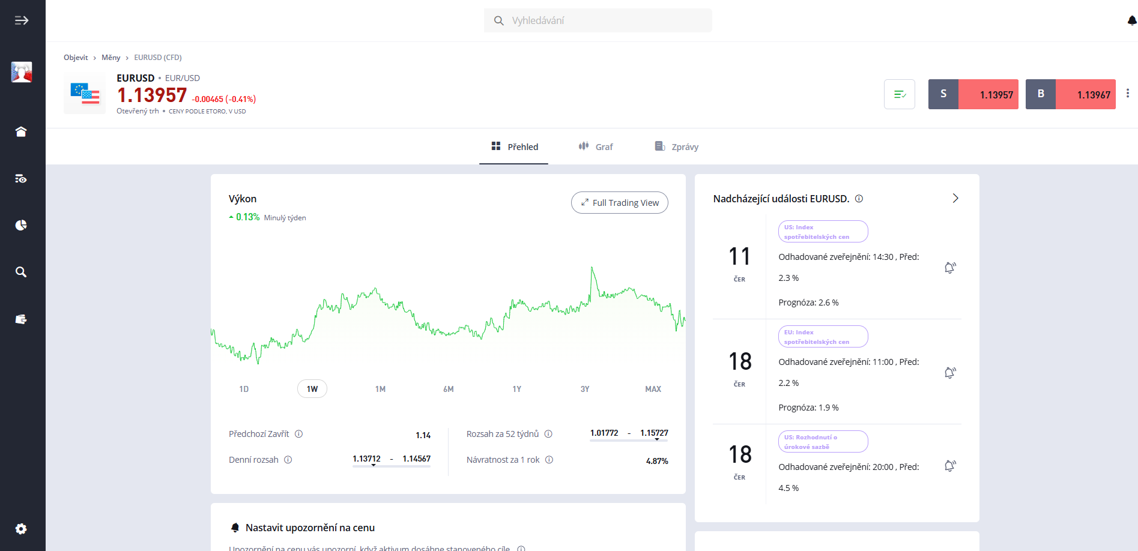The width and height of the screenshot is (1138, 551).
Task: Set alert bell for US Rozhodnutí event
Action: coord(950,466)
